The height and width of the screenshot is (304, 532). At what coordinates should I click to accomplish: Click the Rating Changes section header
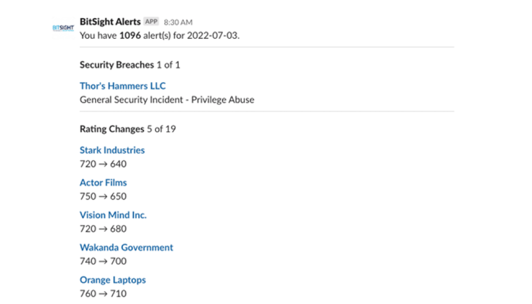[112, 129]
